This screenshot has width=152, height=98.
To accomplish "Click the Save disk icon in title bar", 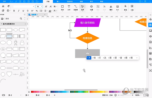I will tap(29, 2).
